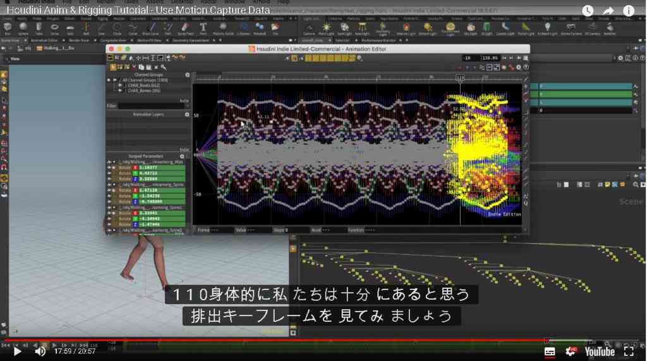This screenshot has width=647, height=361.
Task: Click the YouTube Watch Later clock icon
Action: 588,10
